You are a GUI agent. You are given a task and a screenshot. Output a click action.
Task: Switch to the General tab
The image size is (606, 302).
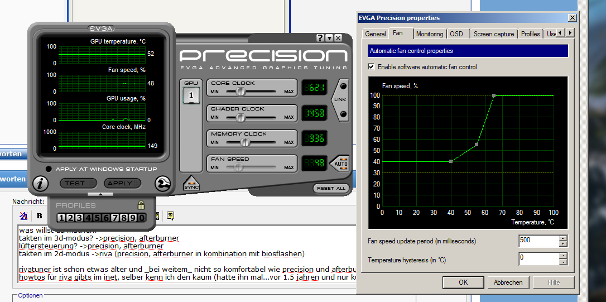(x=376, y=34)
